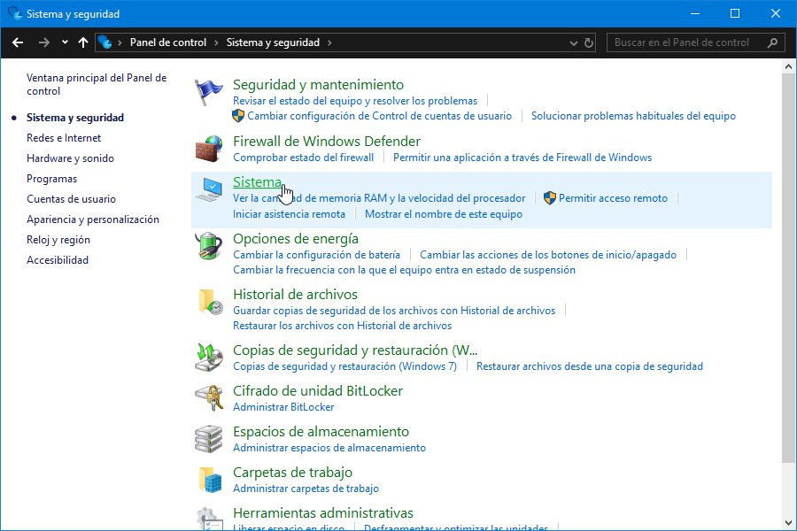Open the recent locations dropdown arrow
Viewport: 797px width, 531px height.
(65, 42)
